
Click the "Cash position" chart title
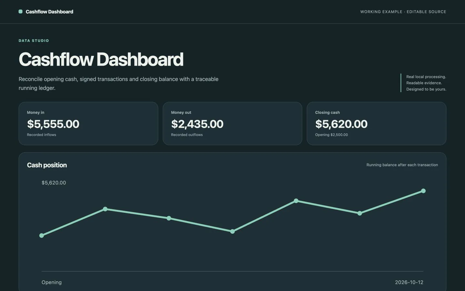tap(47, 165)
